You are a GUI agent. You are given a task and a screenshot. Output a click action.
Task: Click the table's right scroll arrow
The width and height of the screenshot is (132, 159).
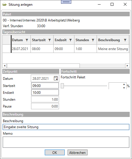tap(127, 65)
